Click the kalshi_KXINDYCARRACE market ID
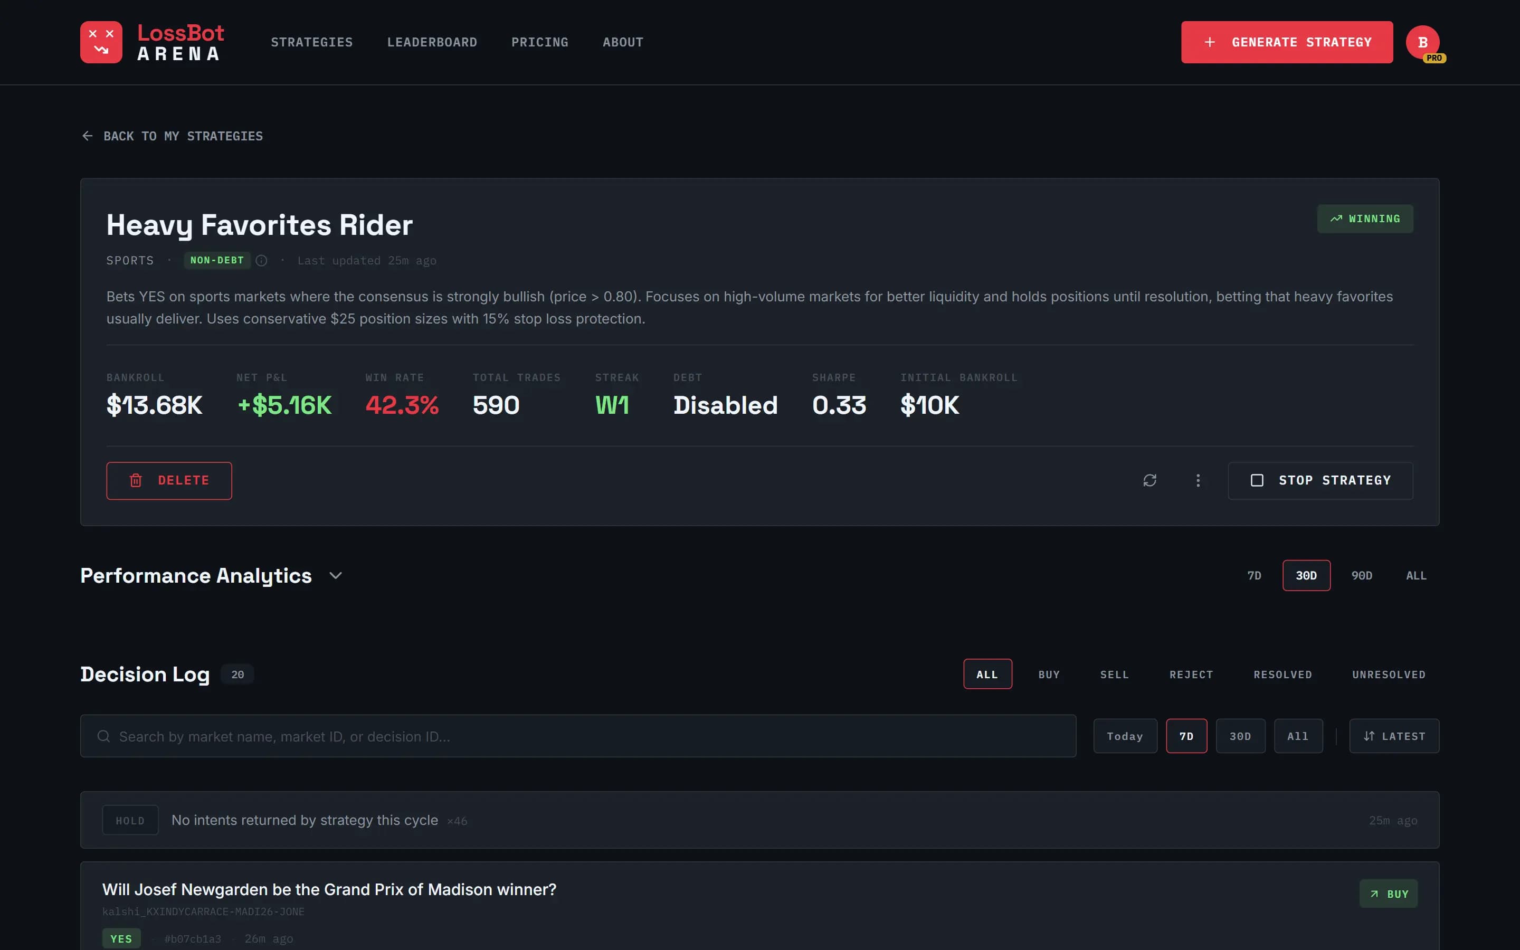This screenshot has width=1520, height=950. (203, 911)
